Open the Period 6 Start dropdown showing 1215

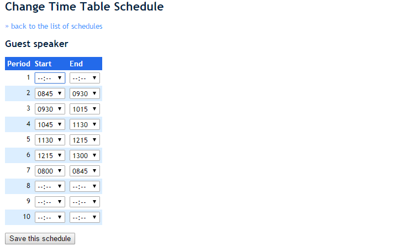tap(50, 155)
